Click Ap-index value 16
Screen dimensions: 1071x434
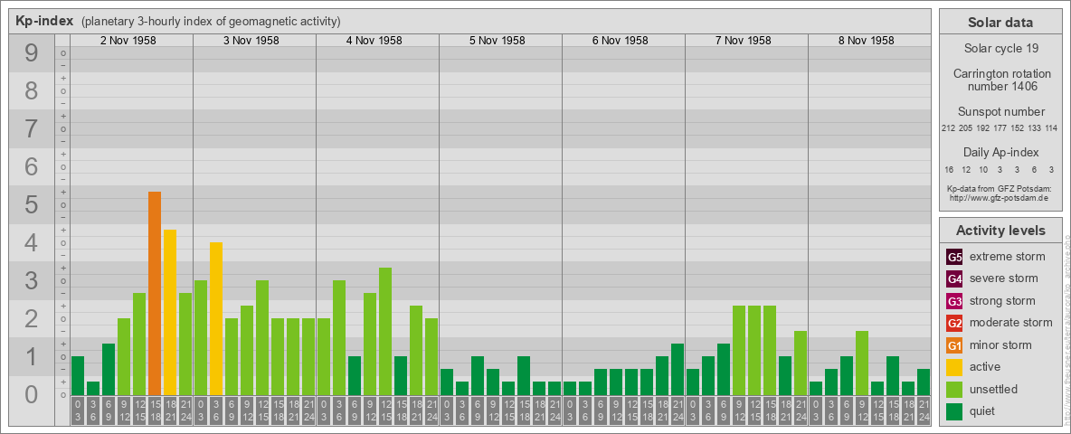[949, 169]
